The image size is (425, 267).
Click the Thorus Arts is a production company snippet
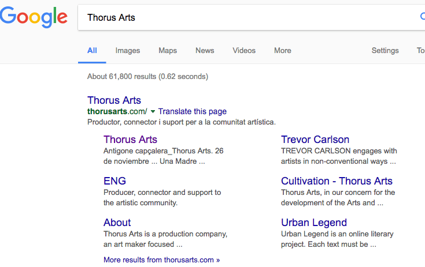[x=165, y=239]
